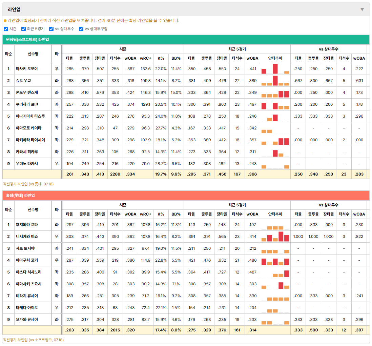Click 콘도우 켄스케 hit trend bars
Image resolution: width=372 pixels, height=346 pixels.
coord(275,93)
